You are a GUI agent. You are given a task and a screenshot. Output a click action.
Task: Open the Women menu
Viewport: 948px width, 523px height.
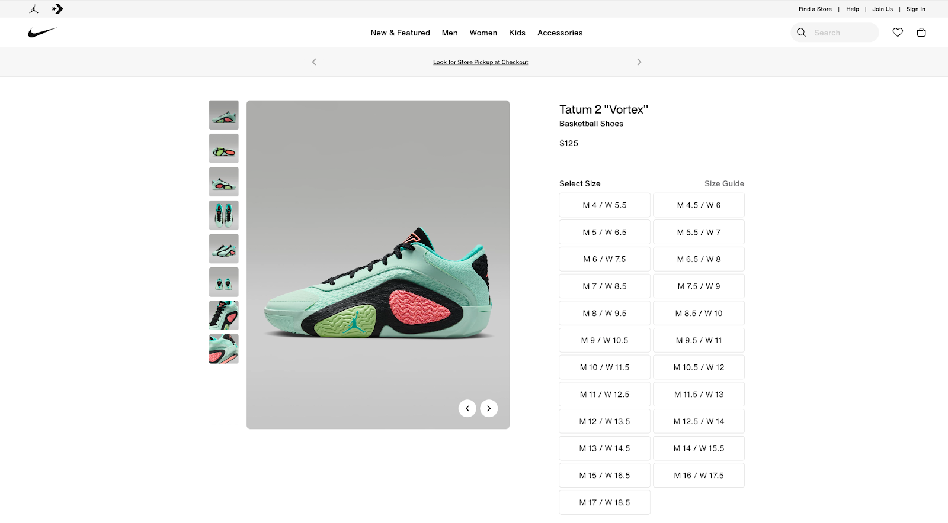483,33
